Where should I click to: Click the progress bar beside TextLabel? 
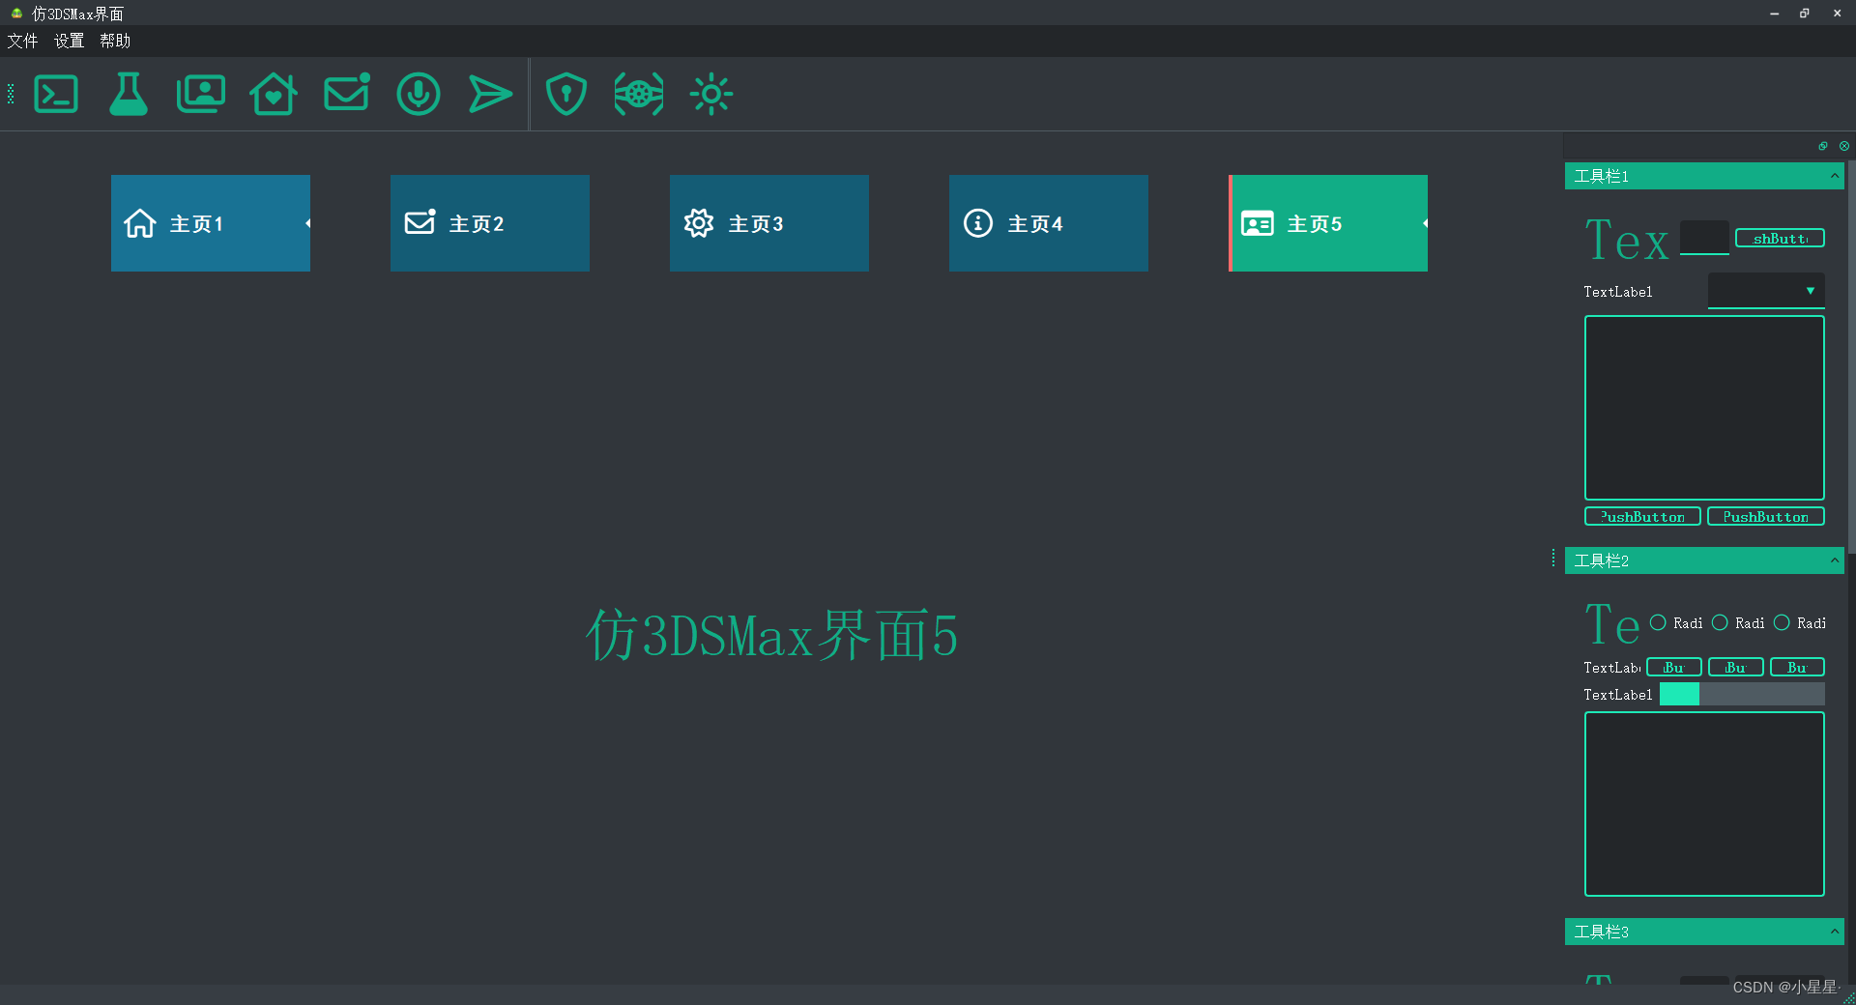[x=1742, y=694]
